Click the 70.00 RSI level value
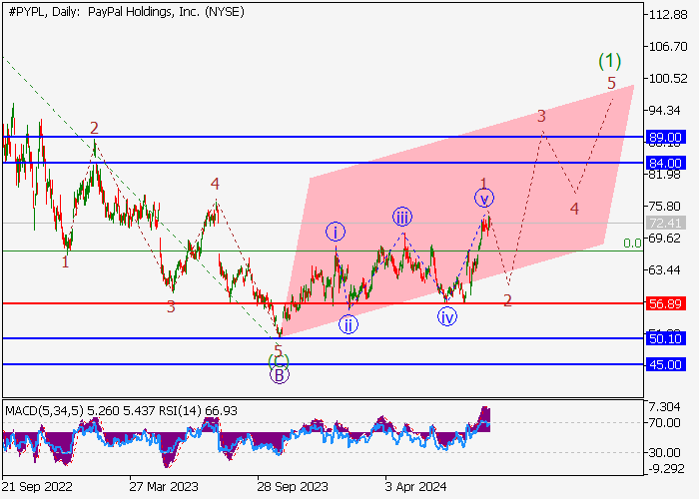 665,422
